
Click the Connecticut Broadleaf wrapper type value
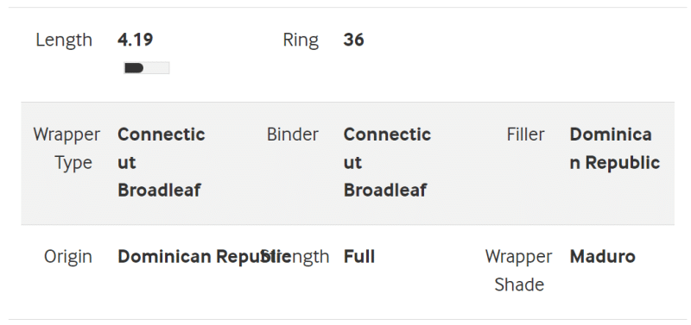click(162, 162)
